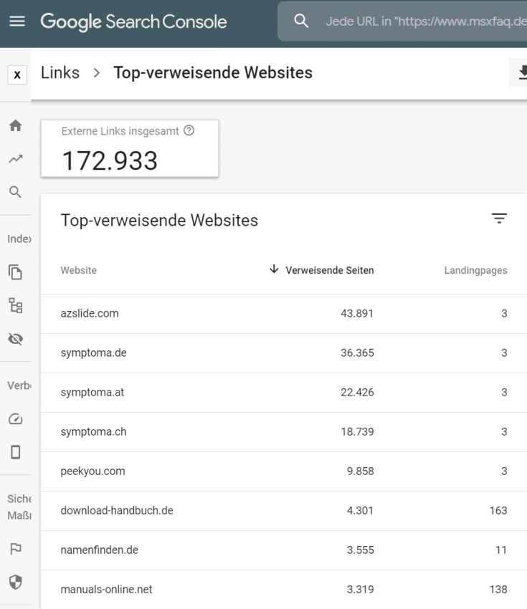527x609 pixels.
Task: Click the Top-verweisende Websites table heading
Action: 159,220
